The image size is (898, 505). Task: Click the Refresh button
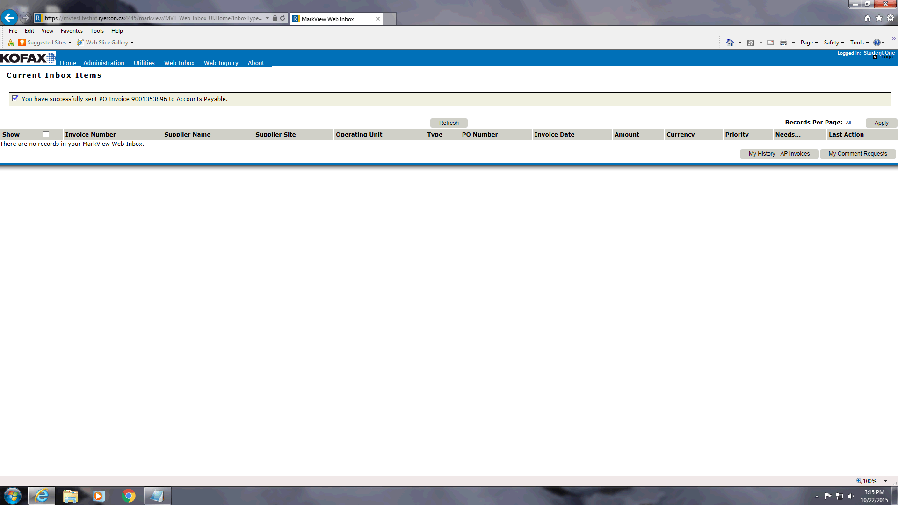click(449, 123)
